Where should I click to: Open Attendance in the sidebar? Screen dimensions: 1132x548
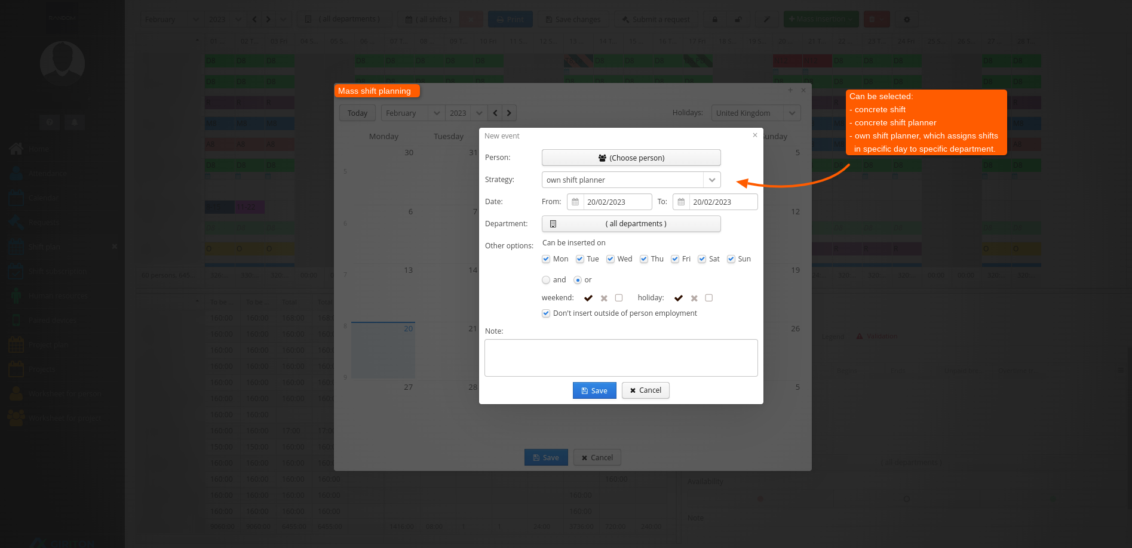[48, 173]
